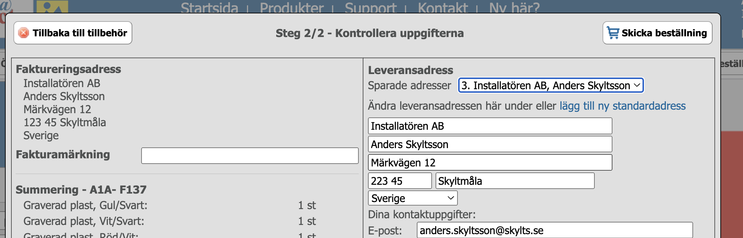Click the shopping cart icon
Image resolution: width=743 pixels, height=238 pixels.
coord(613,33)
